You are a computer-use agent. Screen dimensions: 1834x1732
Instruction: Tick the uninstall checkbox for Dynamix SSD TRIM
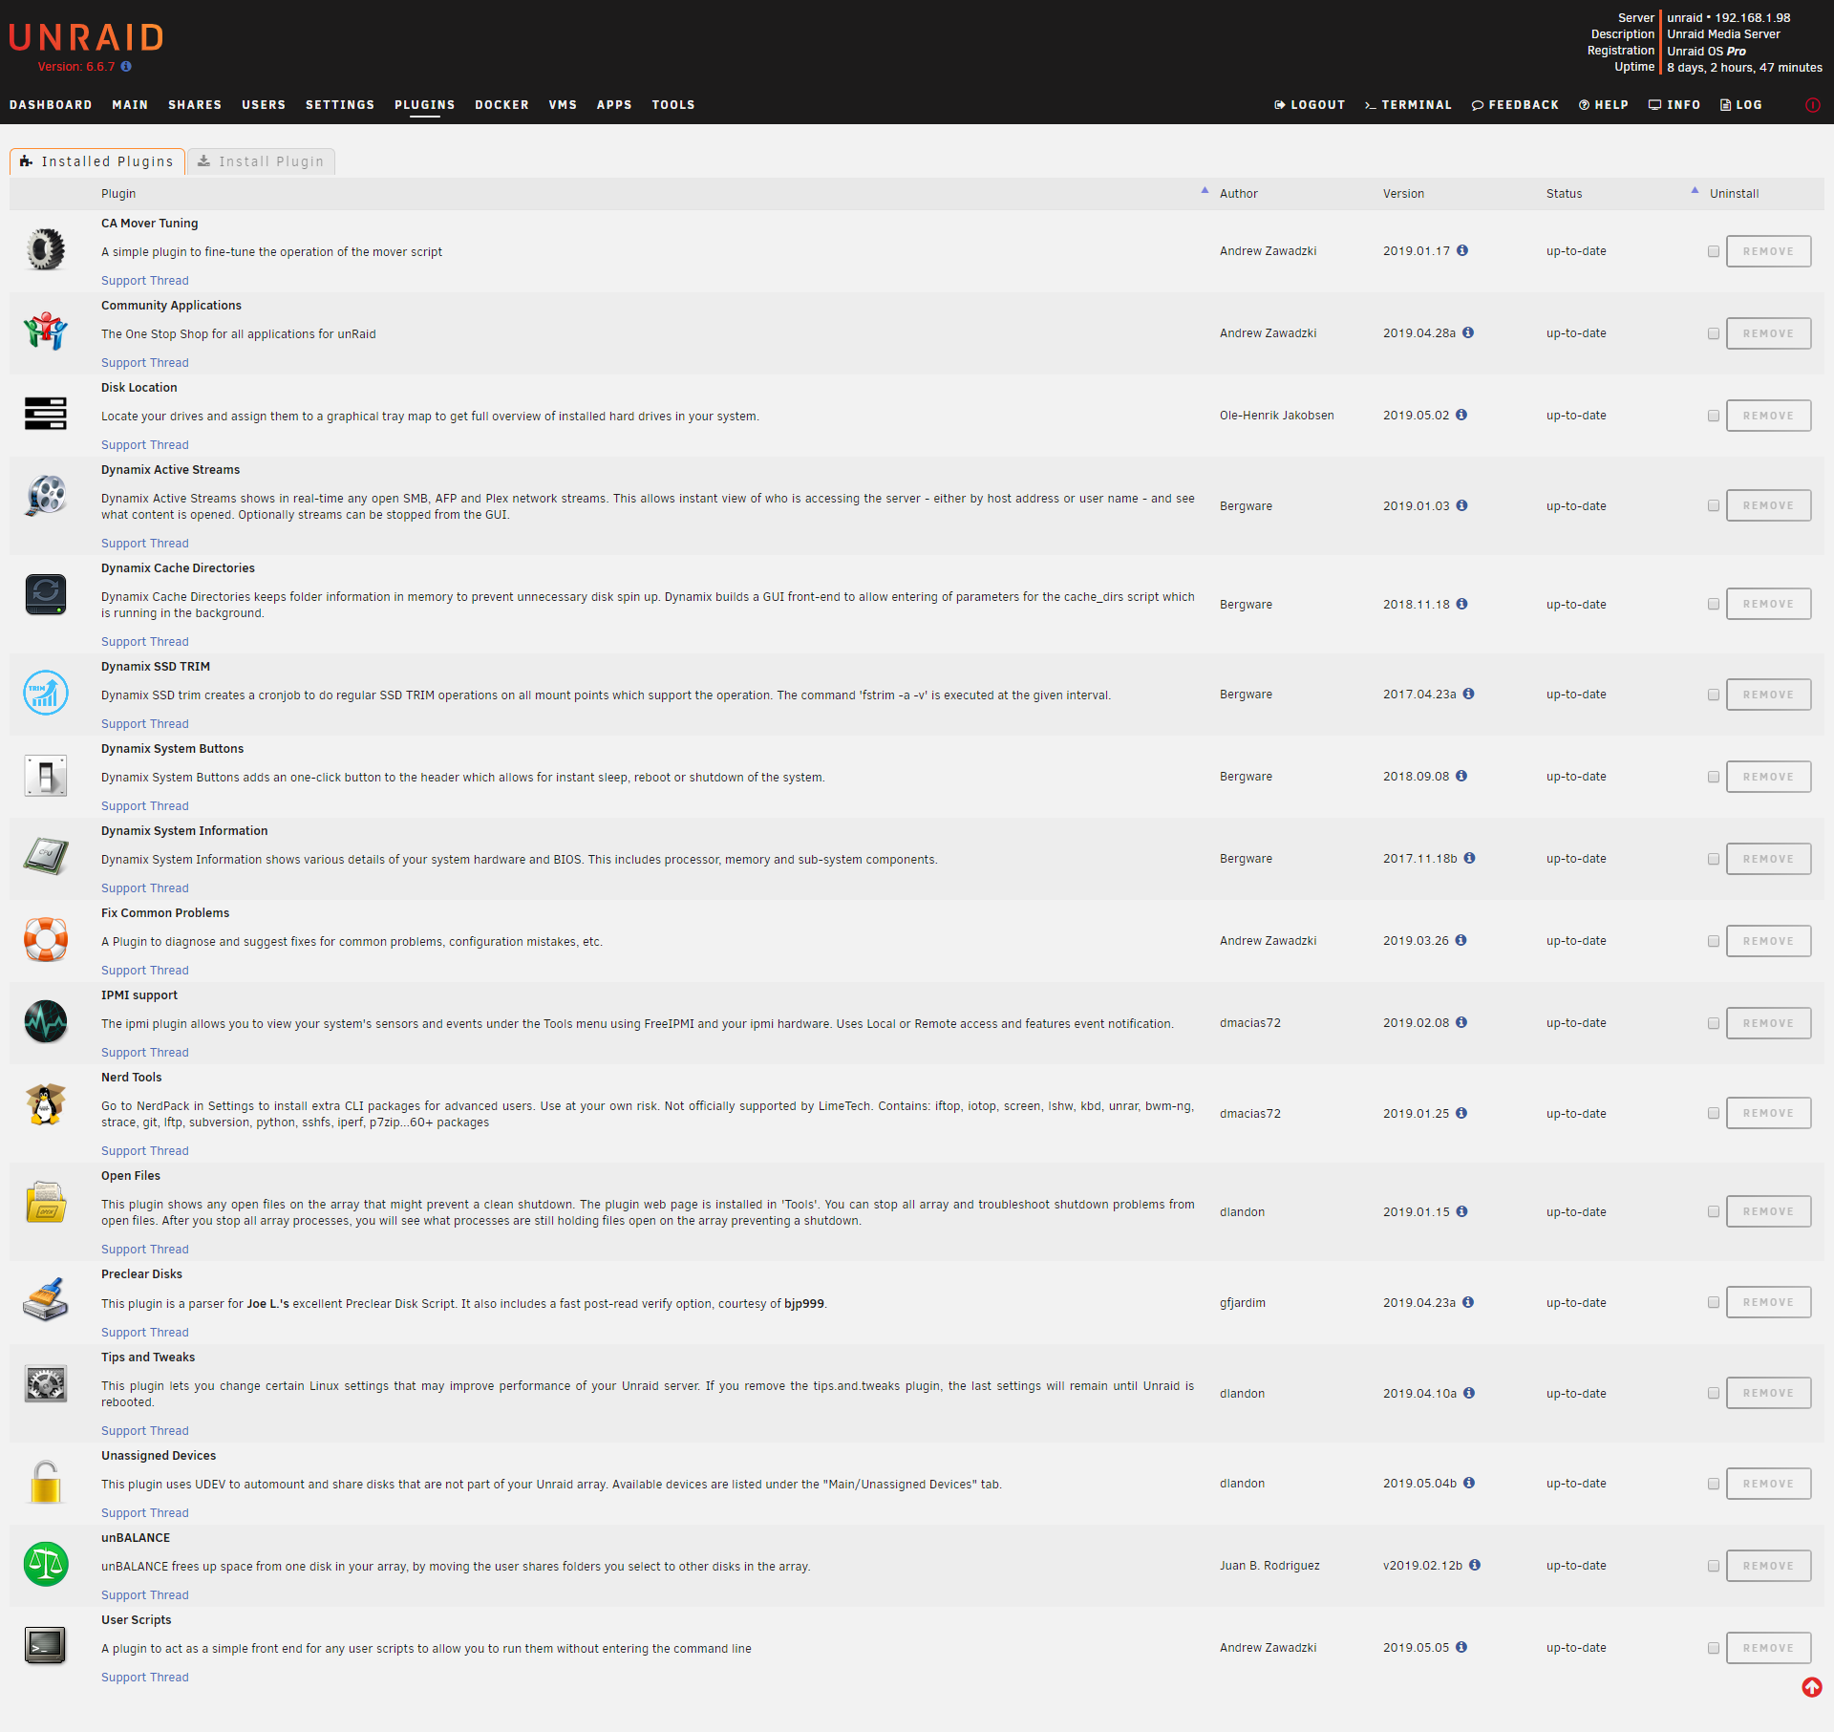(1714, 695)
